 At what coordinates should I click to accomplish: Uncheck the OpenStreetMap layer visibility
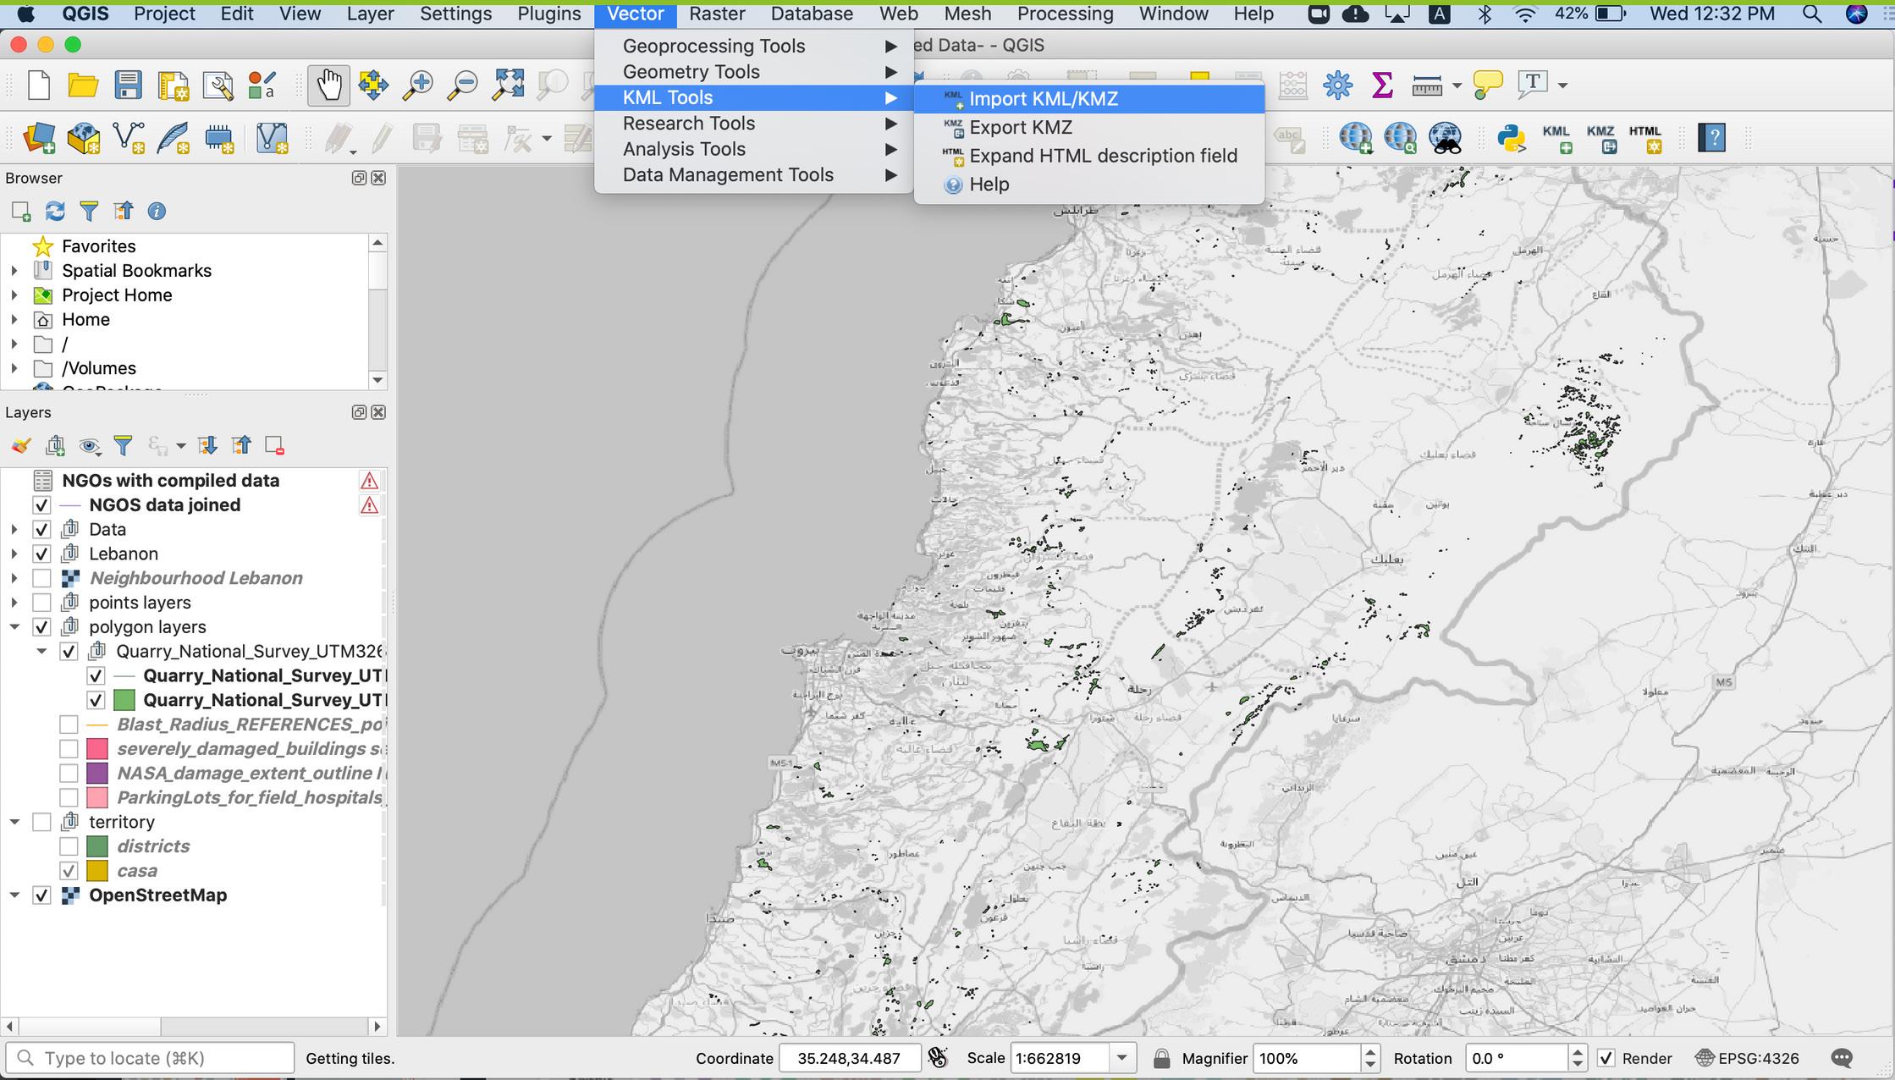(41, 895)
